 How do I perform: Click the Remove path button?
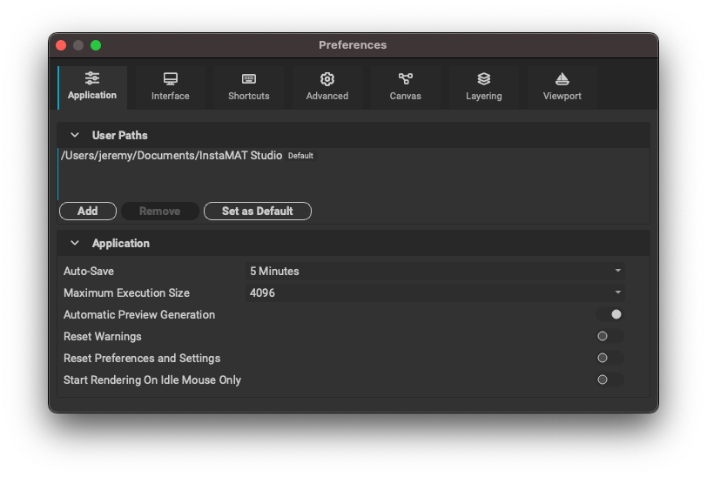pos(160,211)
